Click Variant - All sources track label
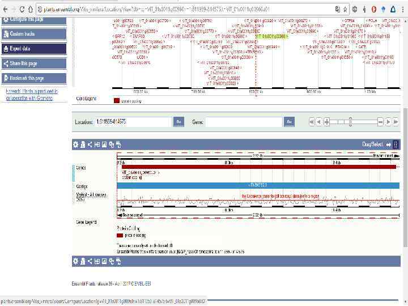408x306 pixels. (91, 194)
